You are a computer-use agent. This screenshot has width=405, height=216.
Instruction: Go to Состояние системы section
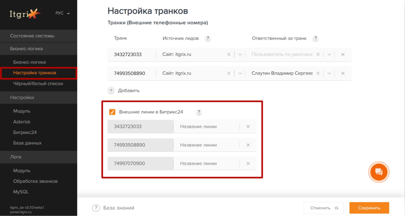(32, 36)
